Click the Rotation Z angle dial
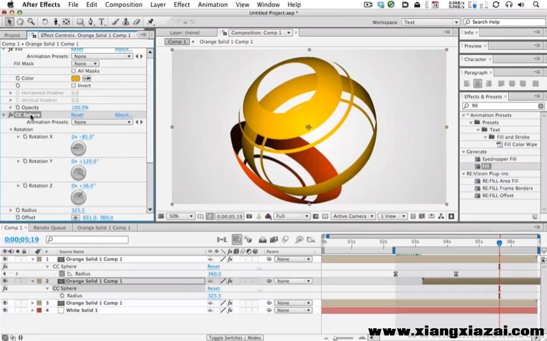 [x=78, y=197]
